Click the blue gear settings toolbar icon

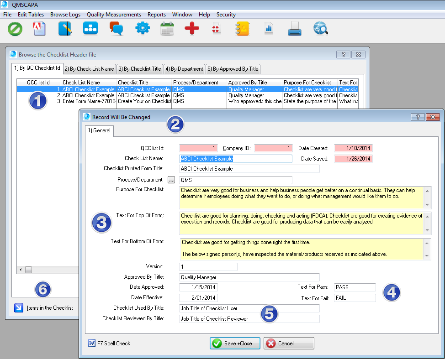pyautogui.click(x=142, y=29)
